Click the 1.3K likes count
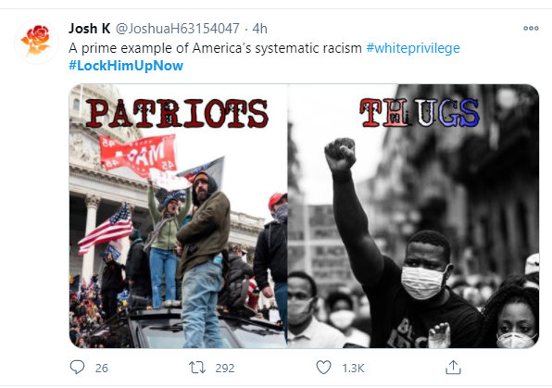This screenshot has width=552, height=388. [353, 368]
